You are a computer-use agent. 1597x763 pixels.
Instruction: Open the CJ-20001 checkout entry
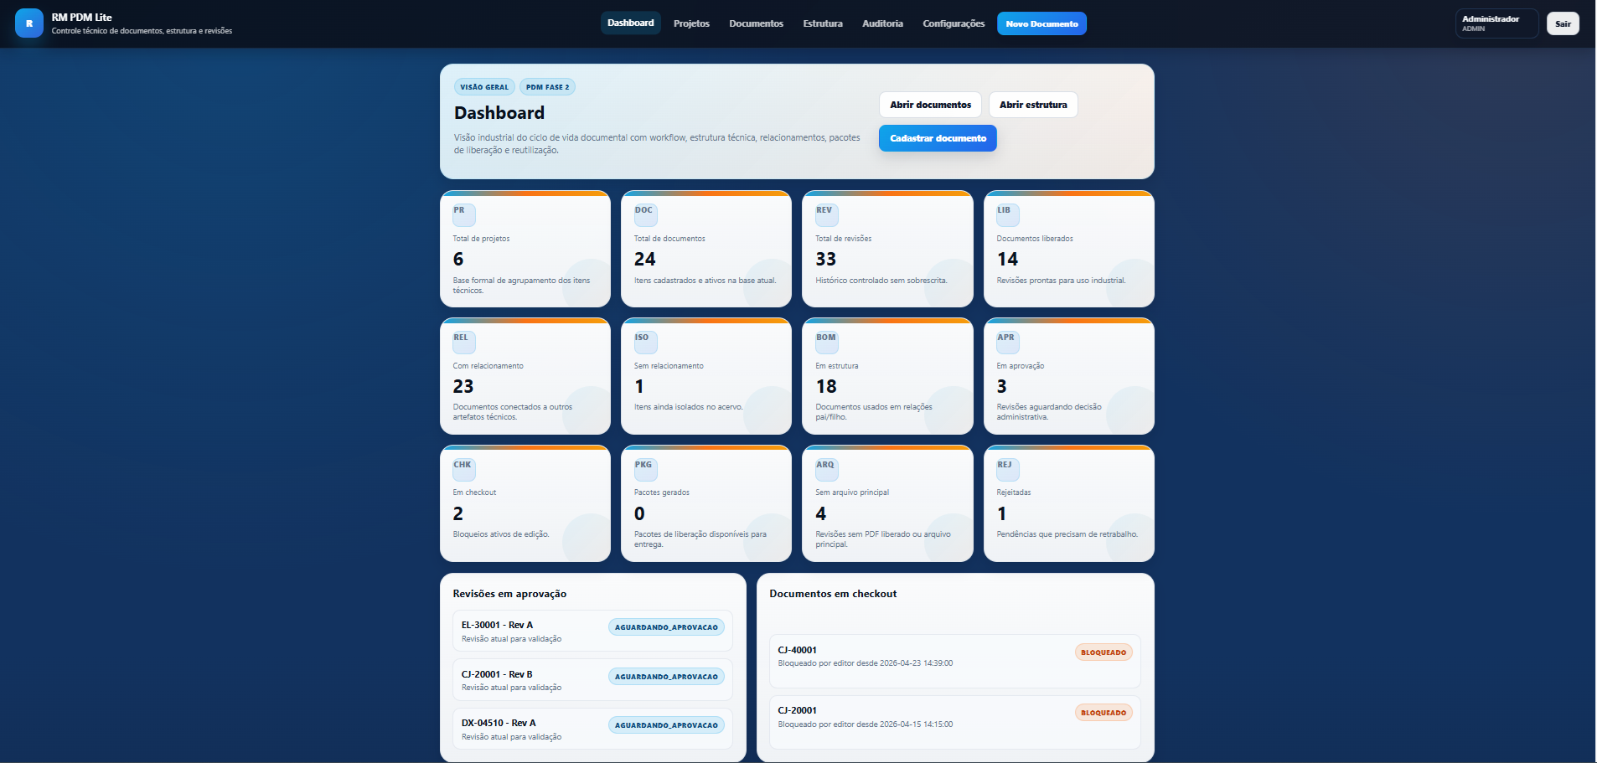pyautogui.click(x=955, y=722)
